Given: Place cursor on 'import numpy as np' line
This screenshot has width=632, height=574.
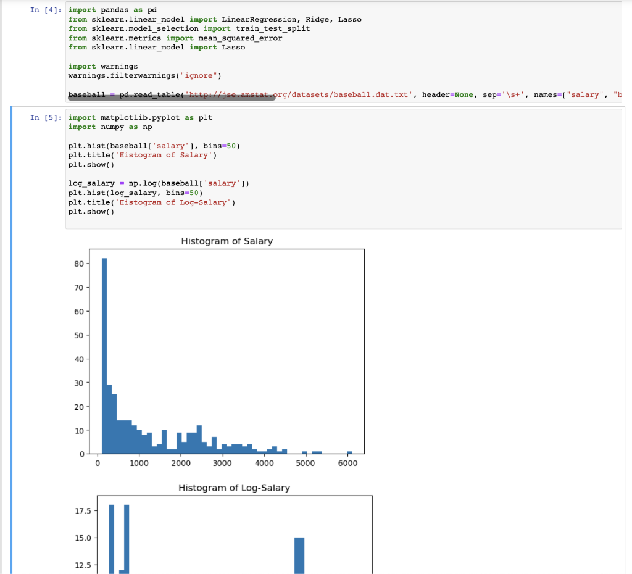Looking at the screenshot, I should (x=110, y=127).
